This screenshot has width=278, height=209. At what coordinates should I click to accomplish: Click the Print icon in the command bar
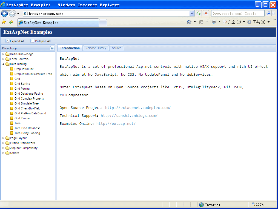coord(214,22)
